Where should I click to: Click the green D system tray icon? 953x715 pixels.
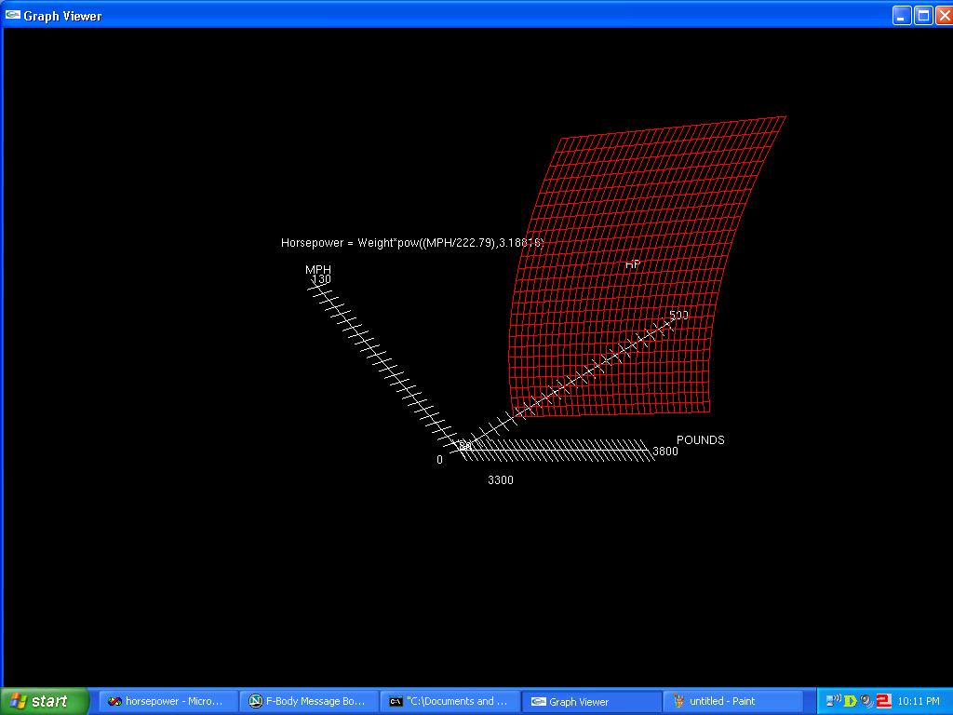click(x=851, y=701)
